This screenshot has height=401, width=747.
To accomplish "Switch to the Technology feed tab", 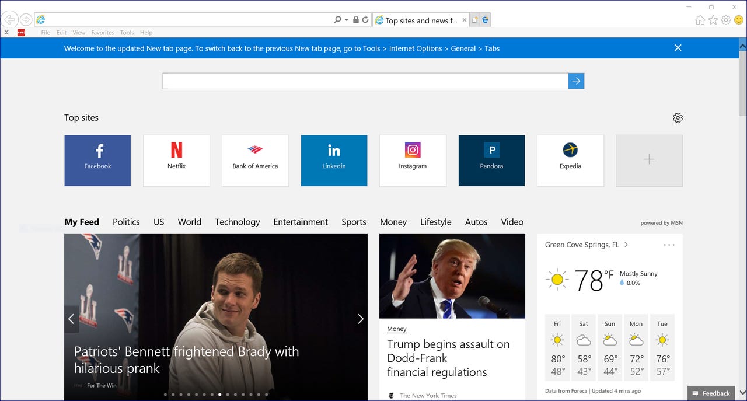I will [237, 222].
